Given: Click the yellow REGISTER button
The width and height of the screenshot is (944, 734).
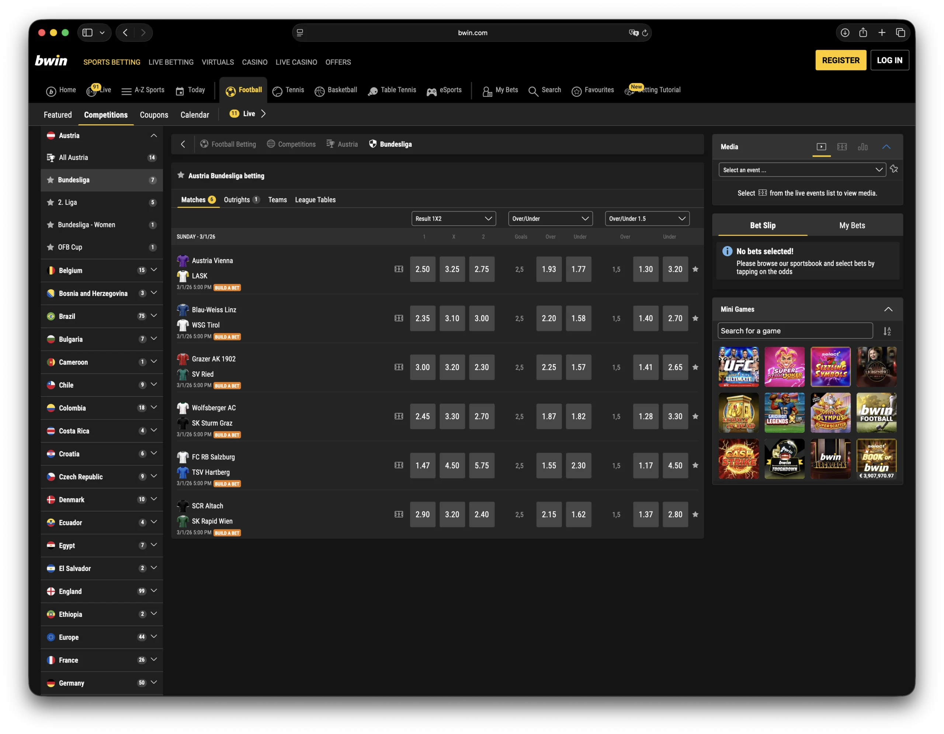Looking at the screenshot, I should [840, 60].
